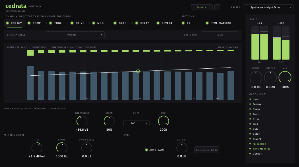299x167 pixels.
Task: Switch to the GATE tab
Action: pyautogui.click(x=122, y=23)
